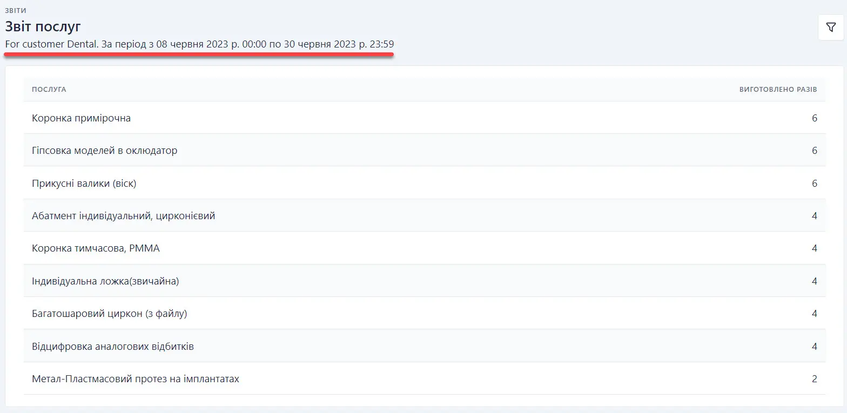Image resolution: width=847 pixels, height=413 pixels.
Task: Click count 2 for Метал-Пластмасовий протез
Action: click(x=815, y=379)
